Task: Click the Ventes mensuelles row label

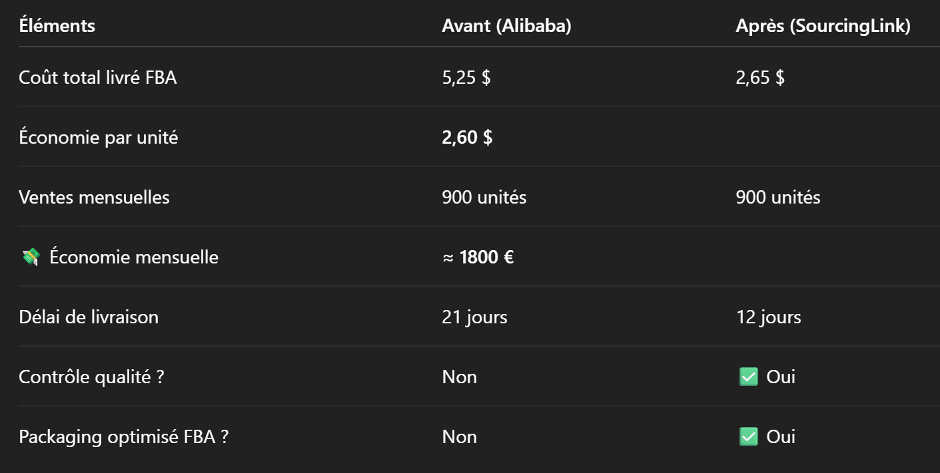Action: pos(95,198)
